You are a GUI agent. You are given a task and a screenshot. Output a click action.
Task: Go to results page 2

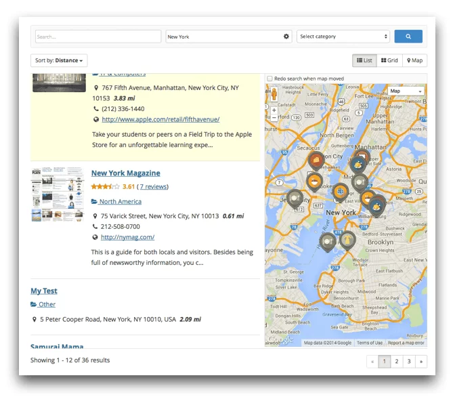(x=396, y=362)
